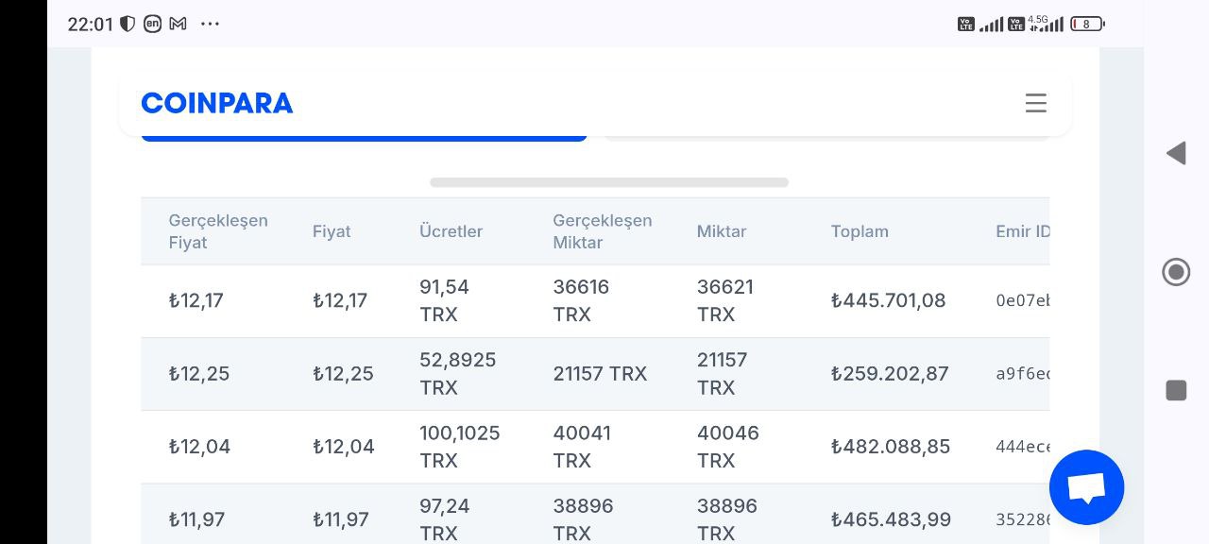1209x544 pixels.
Task: Tap the Android recents square icon
Action: click(x=1176, y=390)
